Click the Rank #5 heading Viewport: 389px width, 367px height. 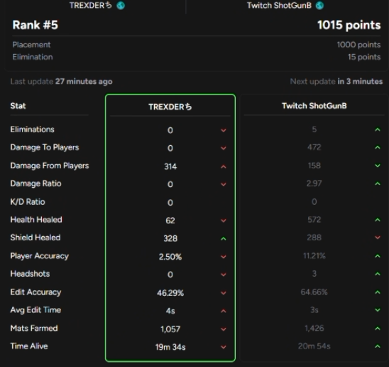35,25
